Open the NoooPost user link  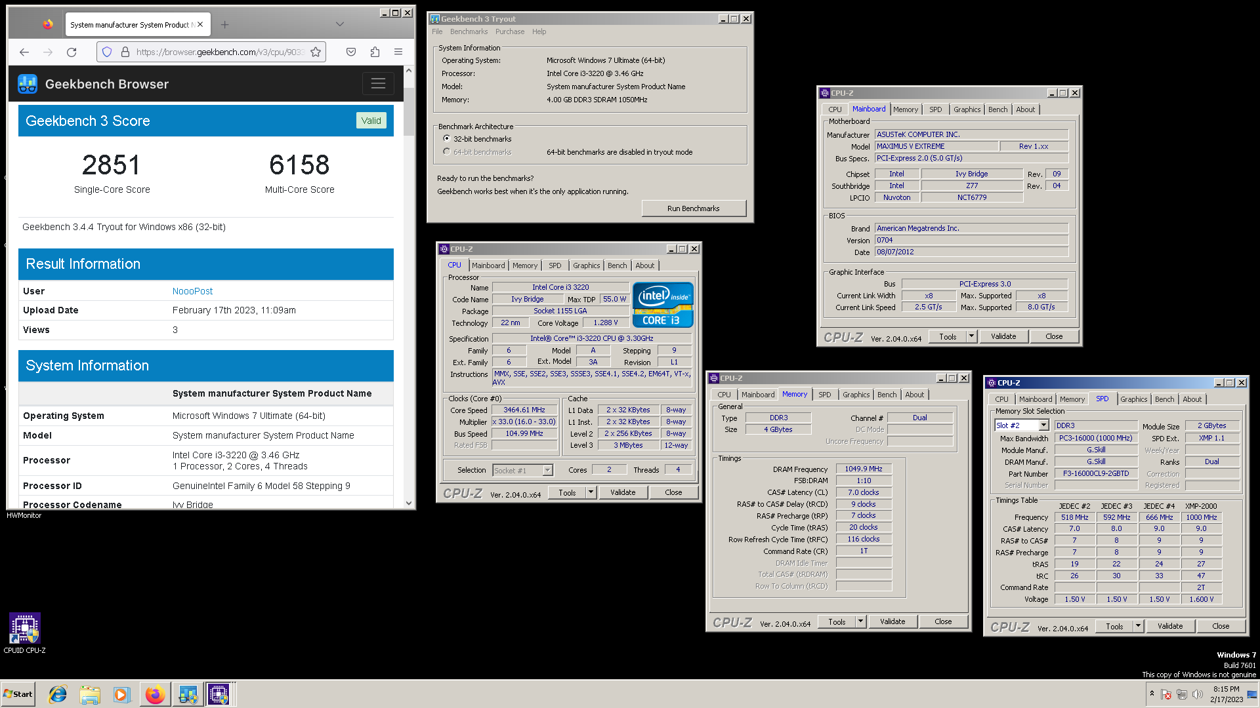pyautogui.click(x=192, y=291)
